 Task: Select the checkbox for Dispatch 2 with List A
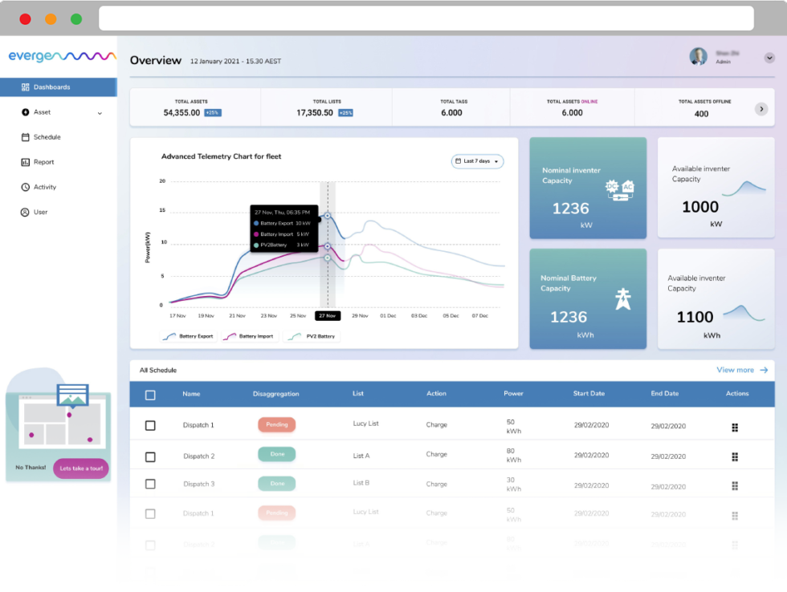click(150, 455)
